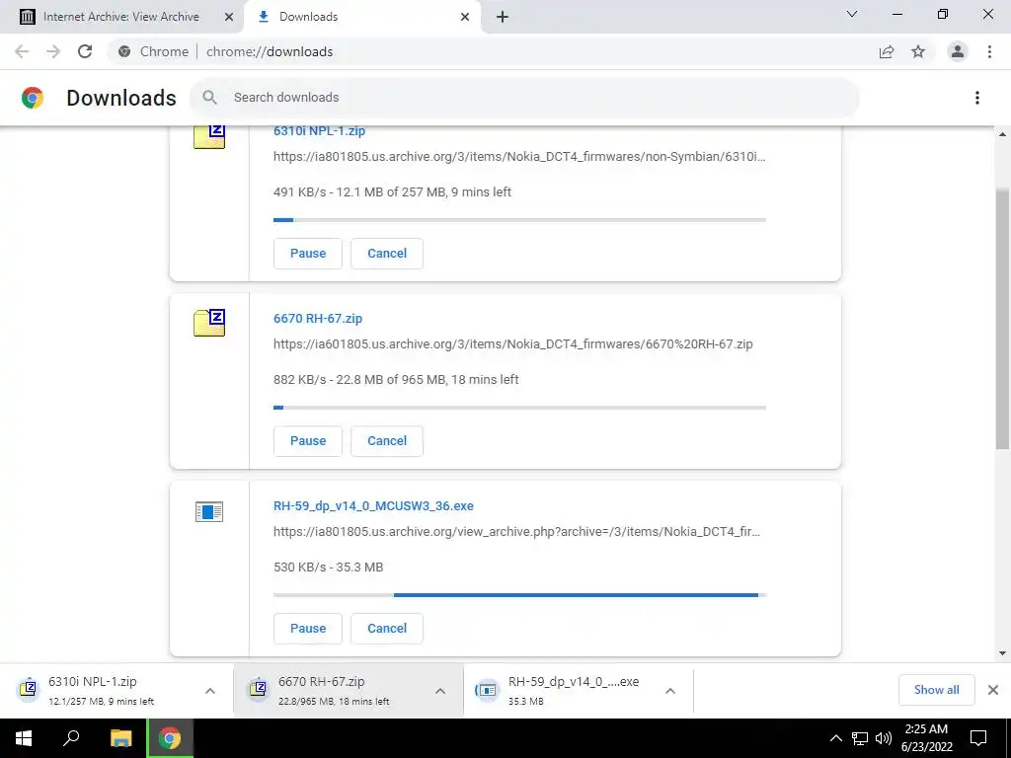Viewport: 1011px width, 758px height.
Task: Open File Explorer from the taskbar
Action: point(120,738)
